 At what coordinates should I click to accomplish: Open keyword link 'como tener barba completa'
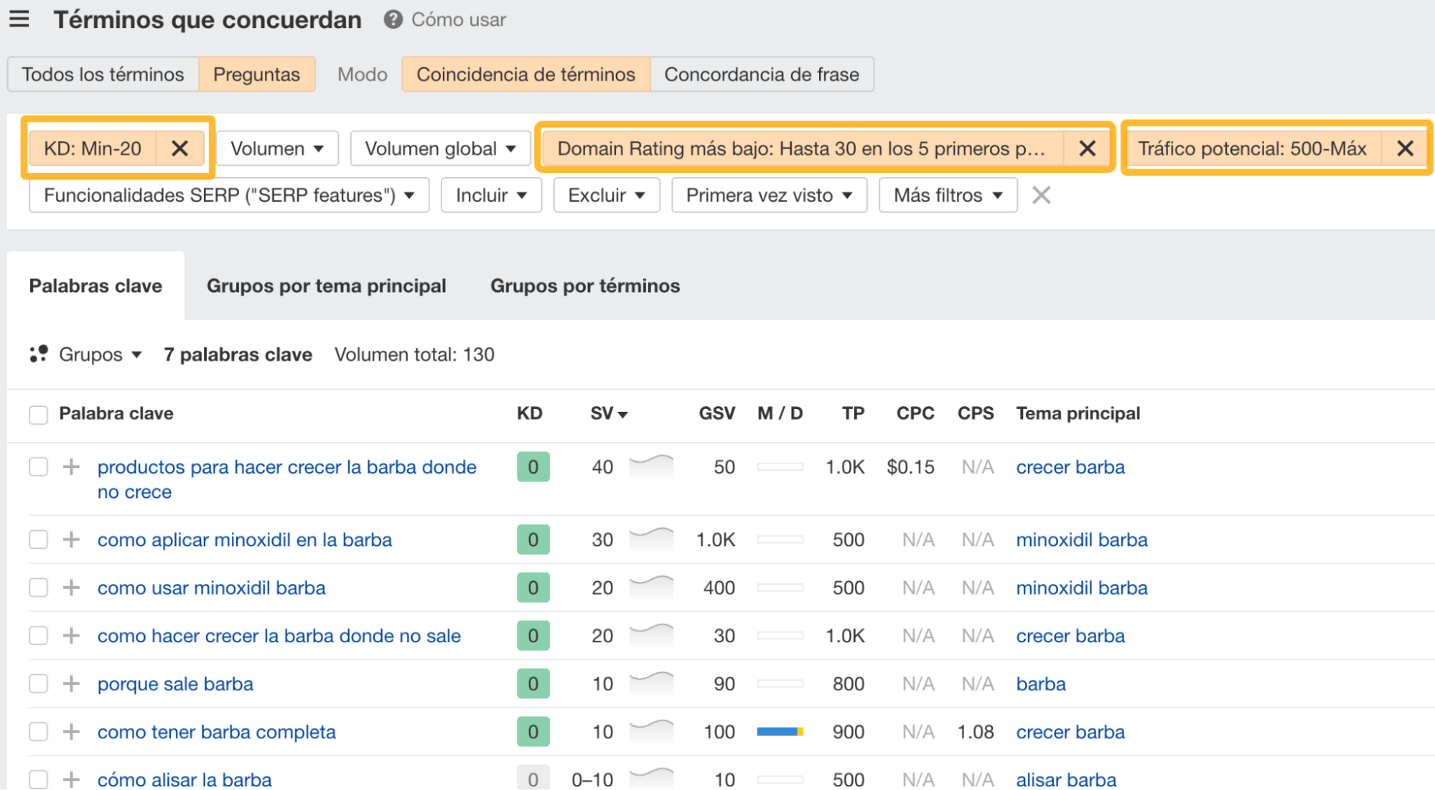point(216,732)
